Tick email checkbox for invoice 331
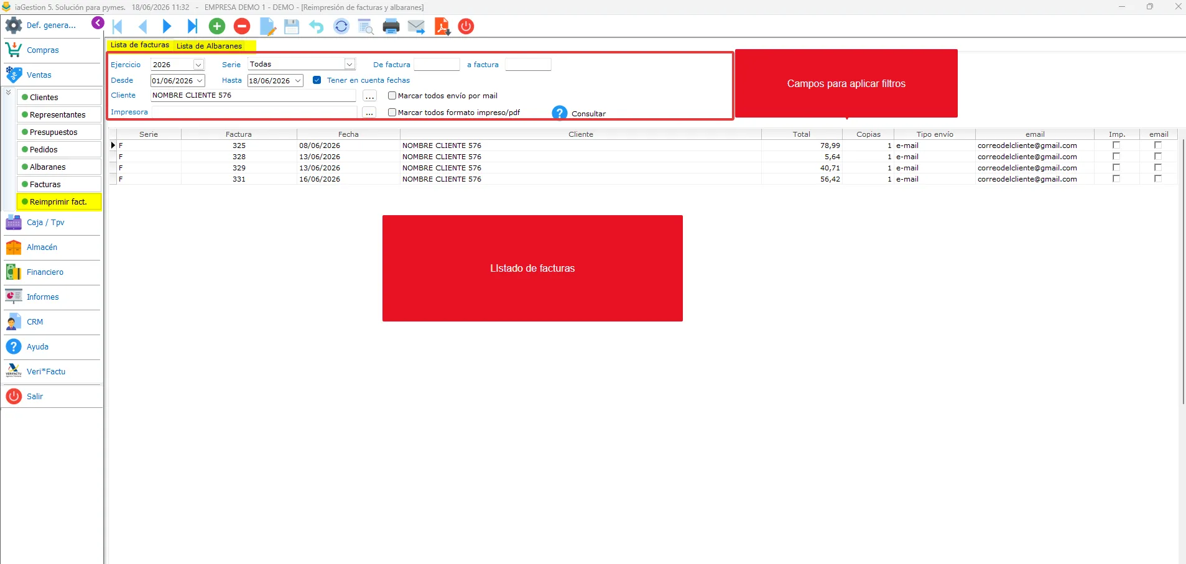This screenshot has width=1186, height=564. pos(1158,178)
